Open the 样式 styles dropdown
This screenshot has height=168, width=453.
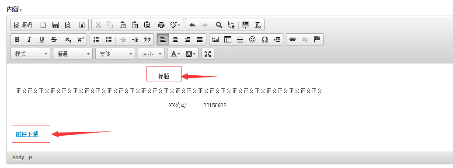click(x=30, y=54)
